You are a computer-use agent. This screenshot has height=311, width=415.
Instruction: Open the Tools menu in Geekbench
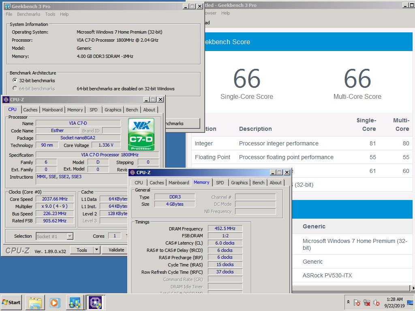click(50, 14)
